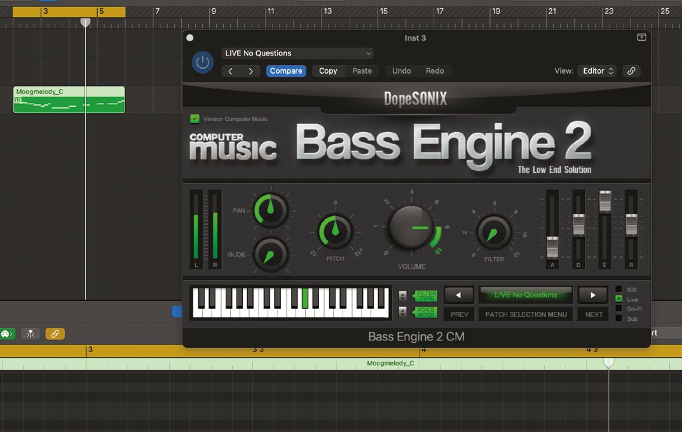Click the Decay (D) envelope fader

click(x=578, y=225)
